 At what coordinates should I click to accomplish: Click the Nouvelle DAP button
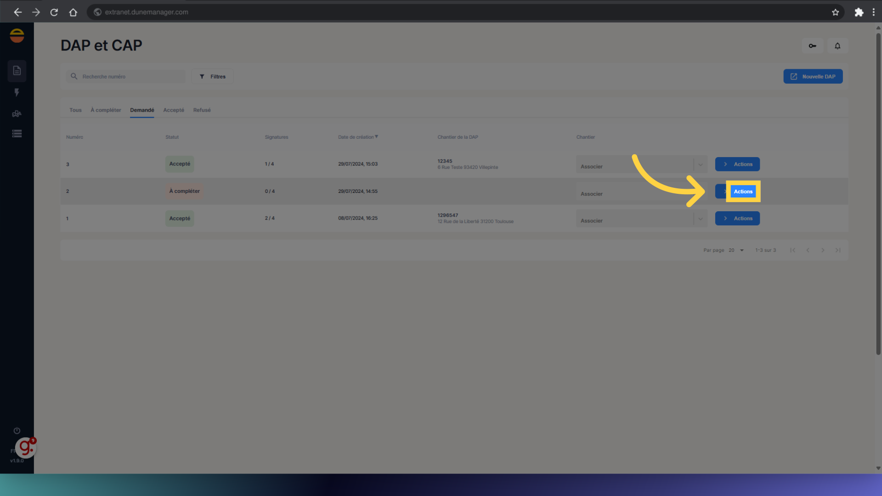coord(813,77)
